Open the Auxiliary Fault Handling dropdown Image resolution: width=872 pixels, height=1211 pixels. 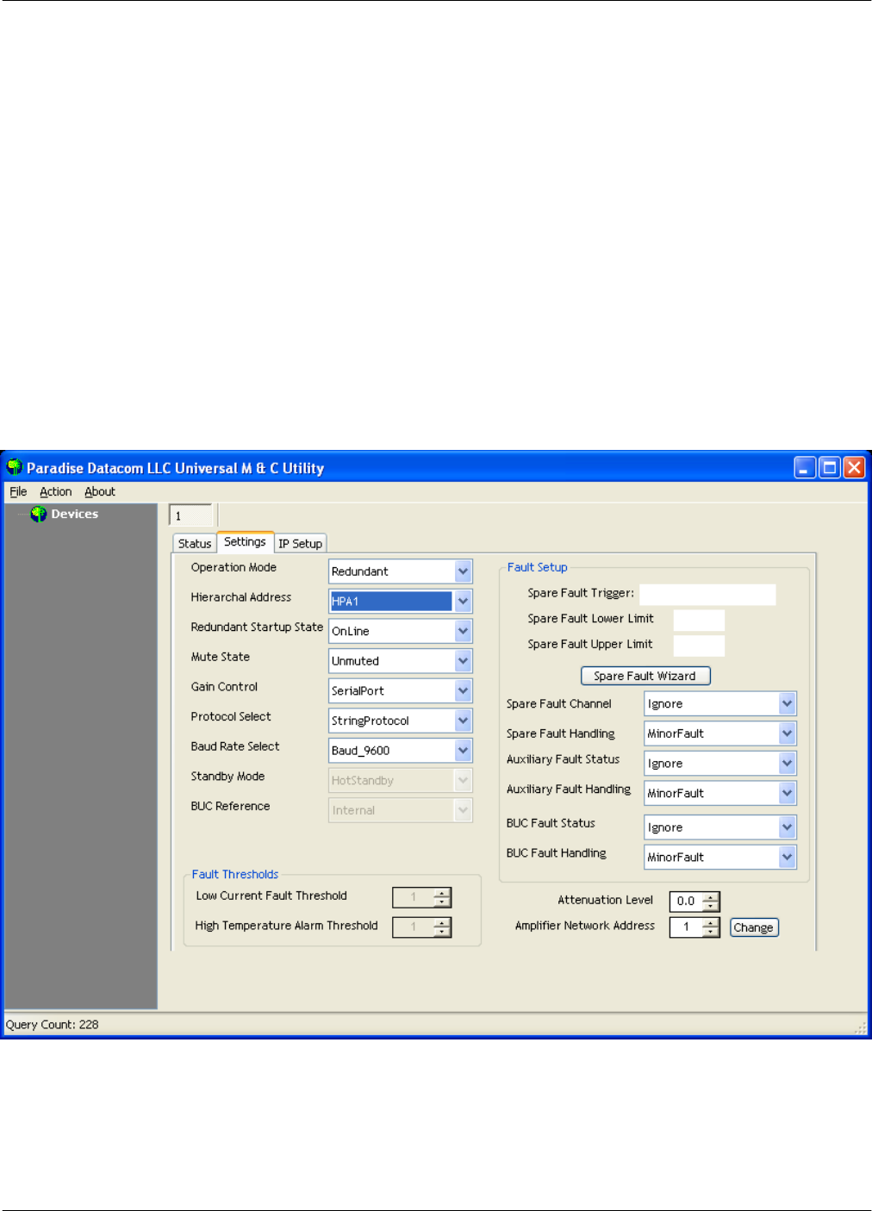787,793
